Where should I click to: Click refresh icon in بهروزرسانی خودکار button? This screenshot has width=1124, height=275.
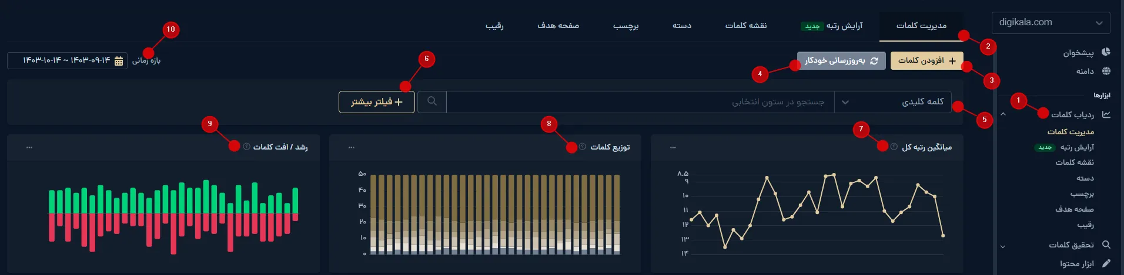pyautogui.click(x=874, y=61)
